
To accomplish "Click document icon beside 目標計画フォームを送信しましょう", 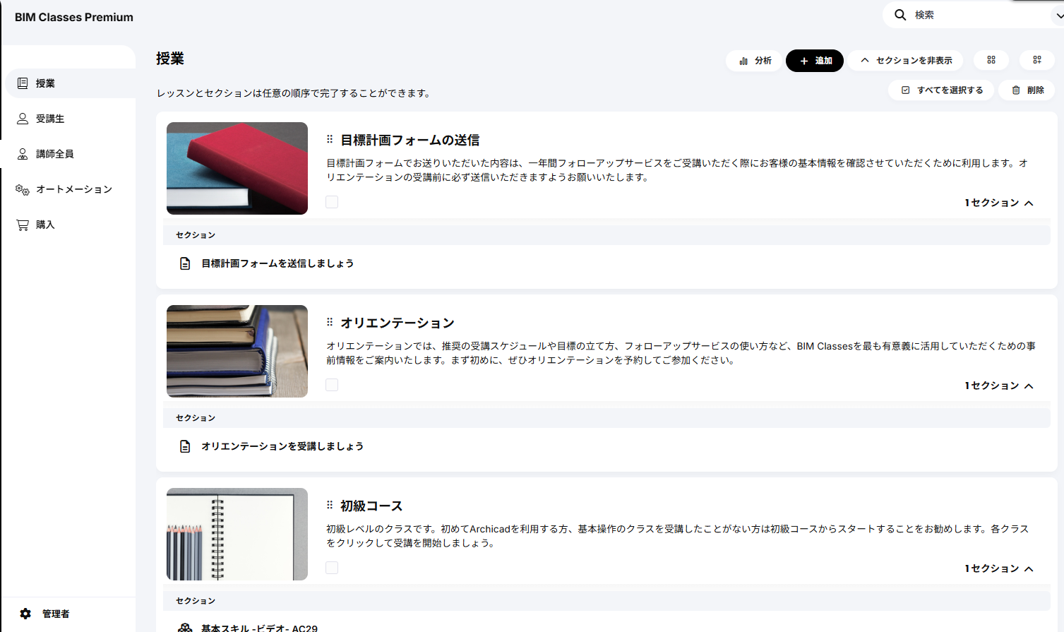I will click(x=185, y=263).
